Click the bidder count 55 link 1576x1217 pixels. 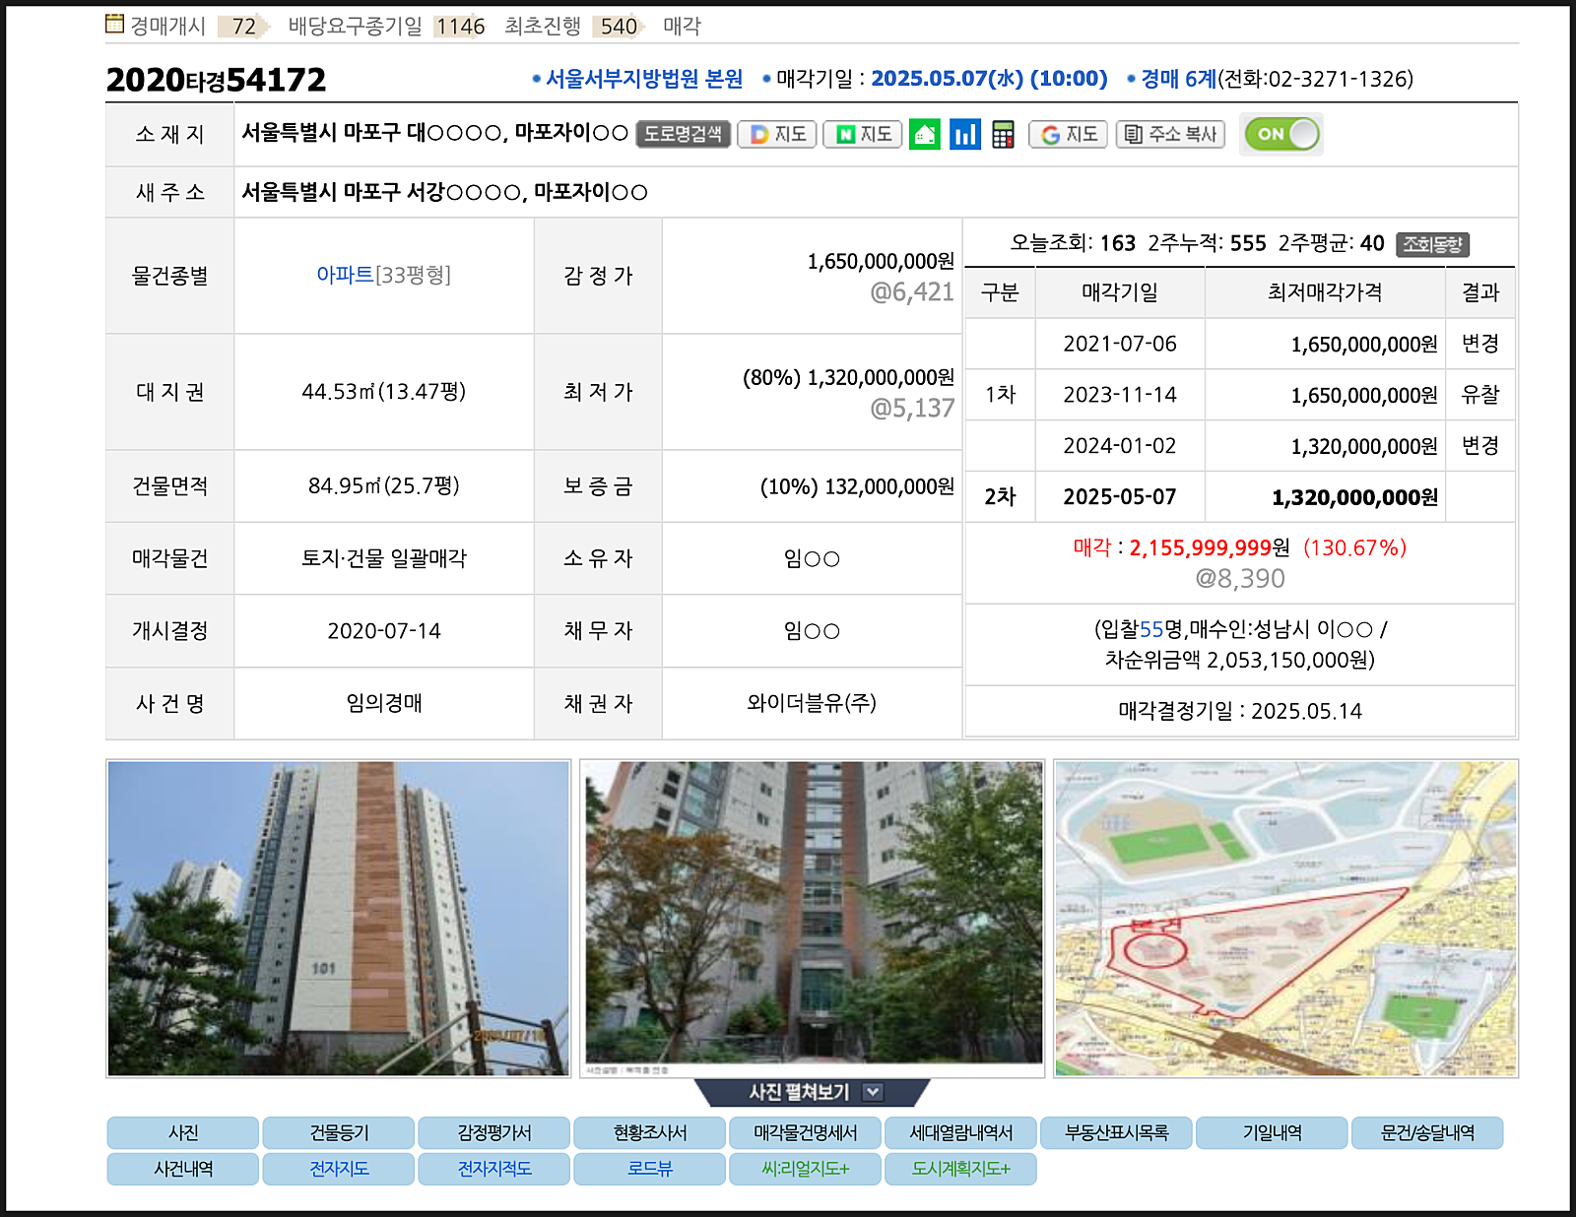(1151, 629)
